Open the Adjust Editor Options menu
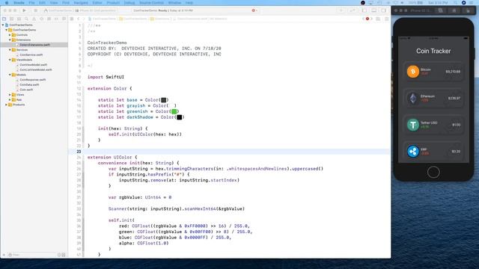The height and width of the screenshot is (269, 479). [378, 19]
